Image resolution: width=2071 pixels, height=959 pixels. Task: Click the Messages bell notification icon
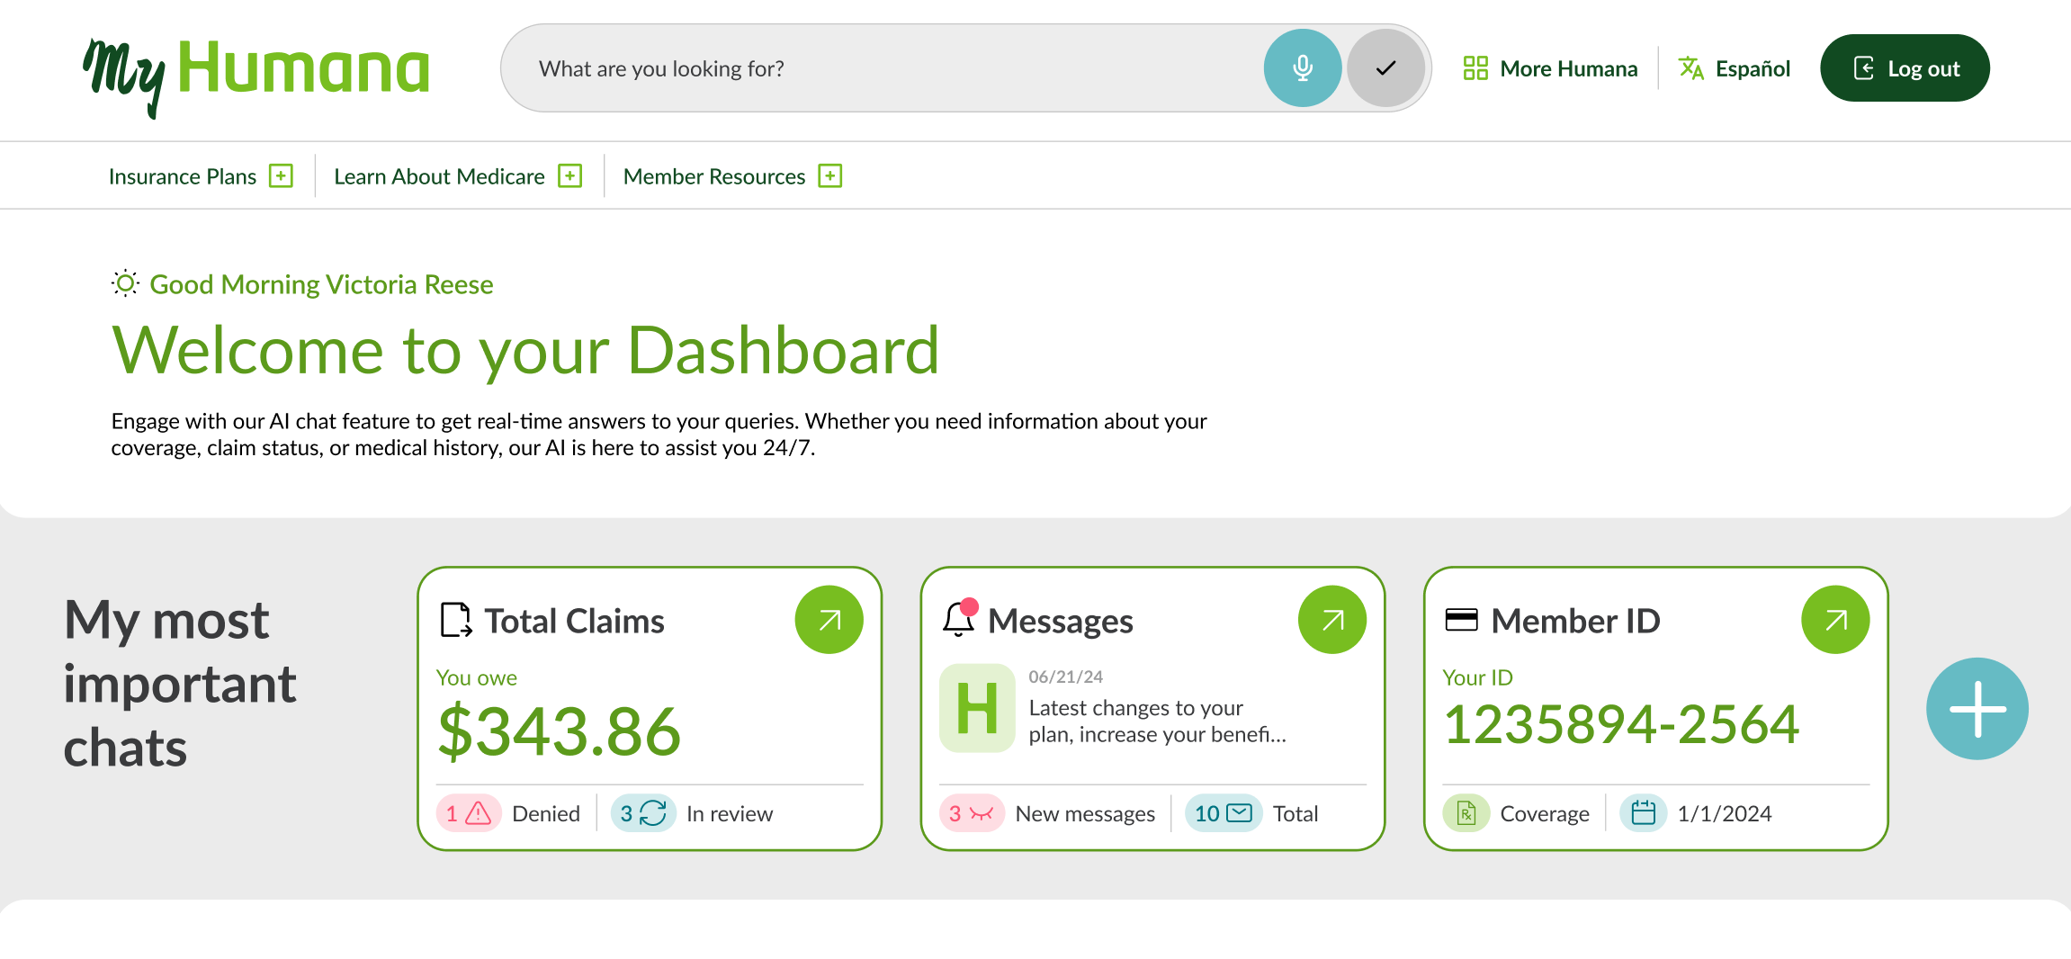pos(959,618)
